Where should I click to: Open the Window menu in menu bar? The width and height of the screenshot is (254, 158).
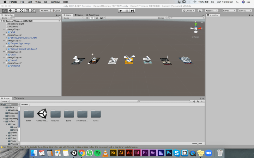coord(55,2)
